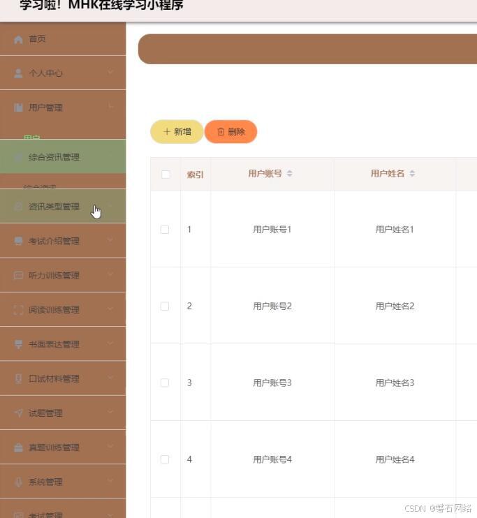Select cell 用户账号1

tap(272, 230)
